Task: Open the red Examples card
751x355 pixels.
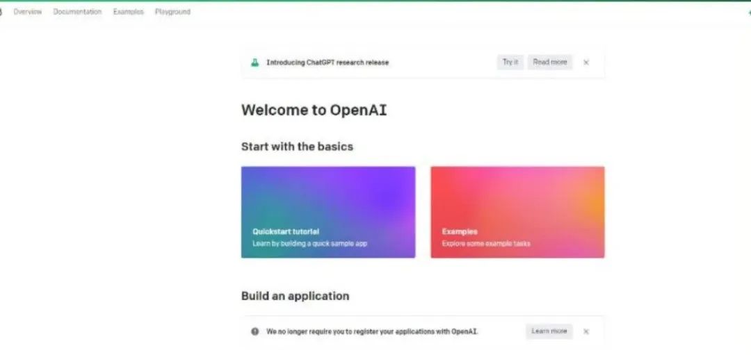Action: [517, 212]
